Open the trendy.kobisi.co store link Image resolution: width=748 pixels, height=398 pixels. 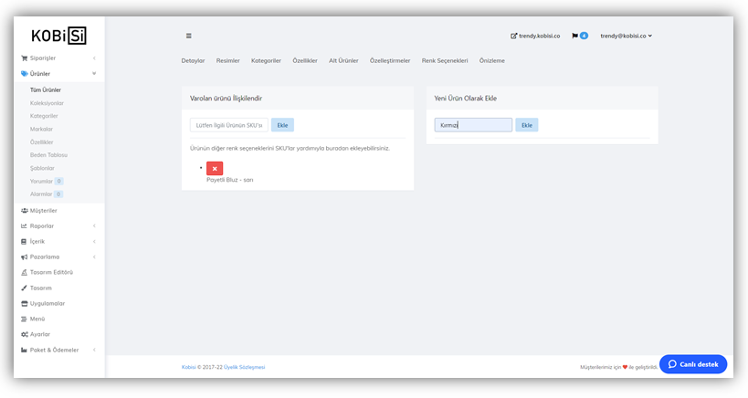pyautogui.click(x=535, y=36)
